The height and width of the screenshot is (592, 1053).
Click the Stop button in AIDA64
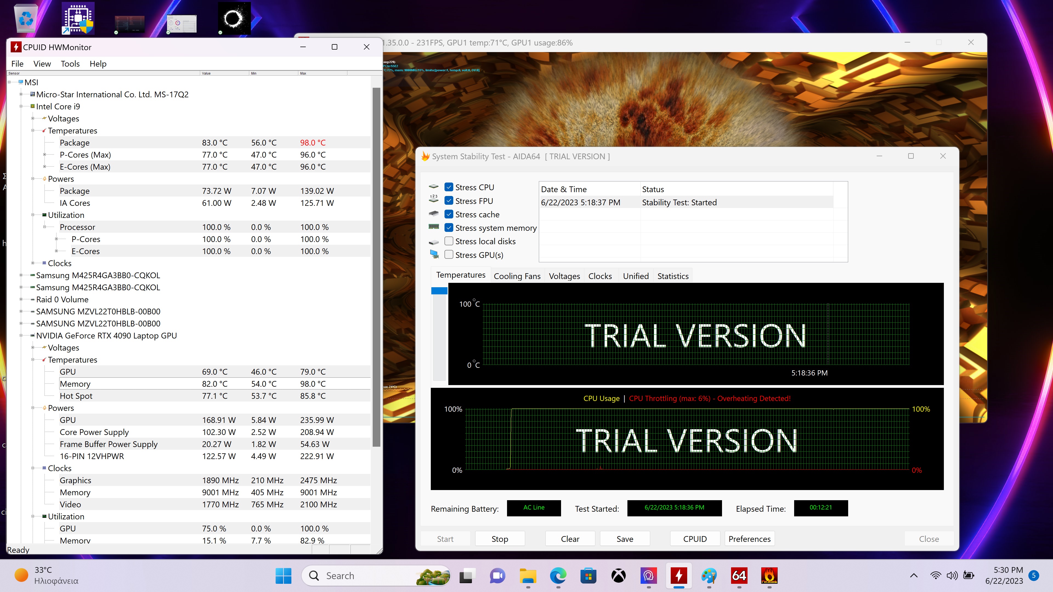[500, 539]
